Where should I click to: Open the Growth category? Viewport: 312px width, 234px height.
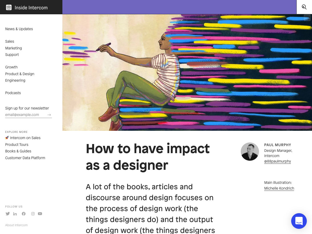(11, 67)
